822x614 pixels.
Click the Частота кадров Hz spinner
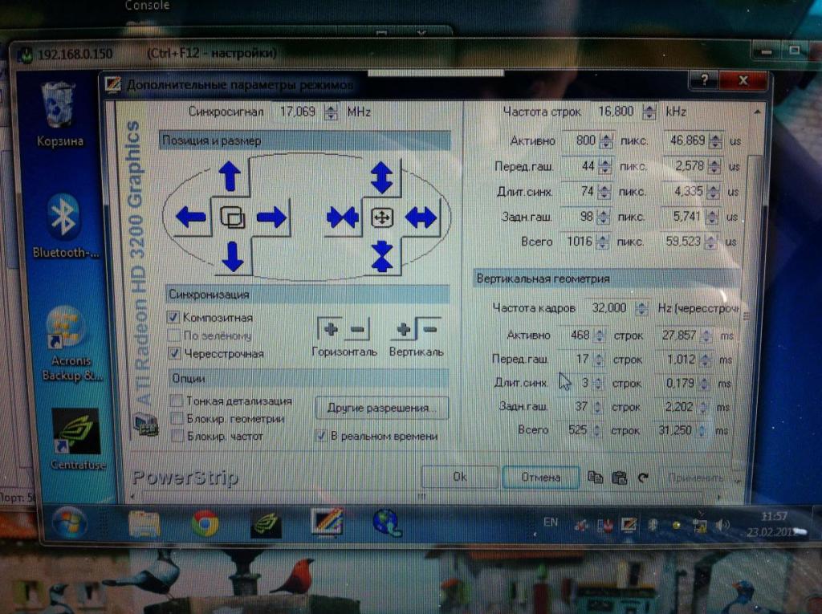tap(641, 308)
